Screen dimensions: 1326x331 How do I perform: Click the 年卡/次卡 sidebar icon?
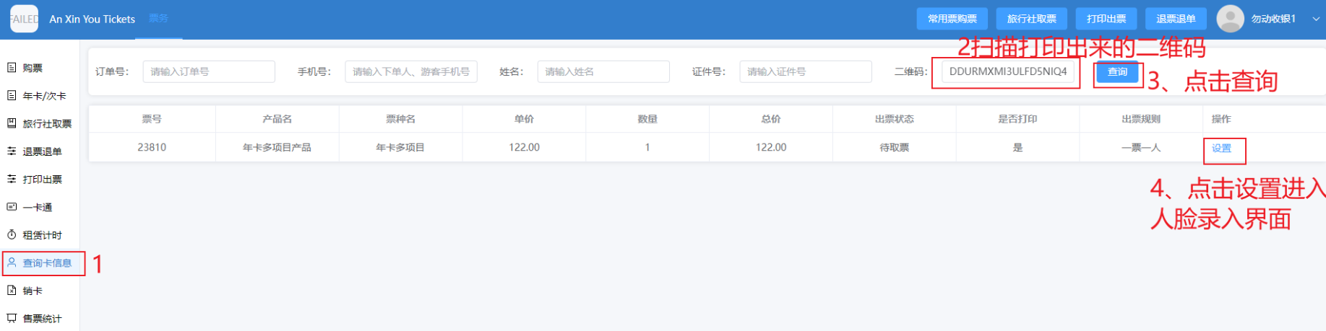pos(12,95)
